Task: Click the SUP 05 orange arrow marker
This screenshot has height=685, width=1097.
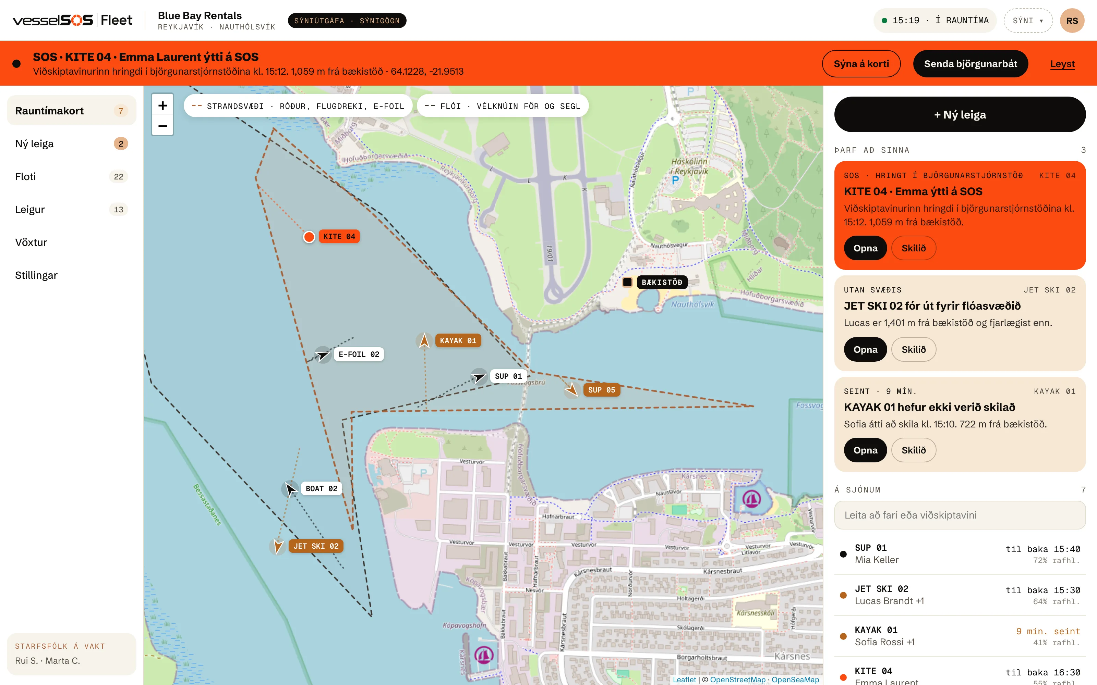Action: (571, 390)
